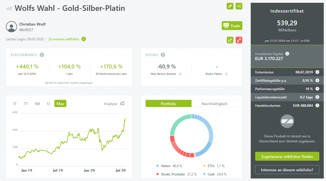Click the Aktien blue legend dot
326x181 pixels.
pyautogui.click(x=158, y=166)
